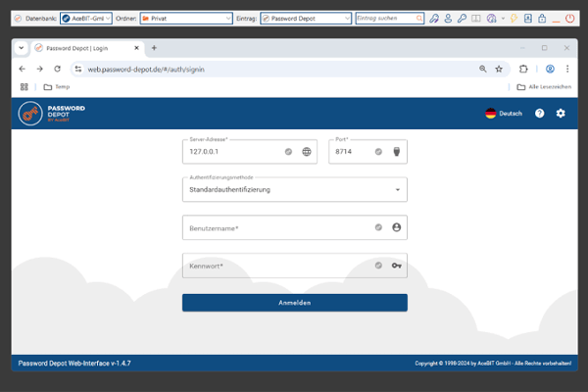Open the apps grid in bookmarks bar
This screenshot has height=392, width=588.
point(24,87)
